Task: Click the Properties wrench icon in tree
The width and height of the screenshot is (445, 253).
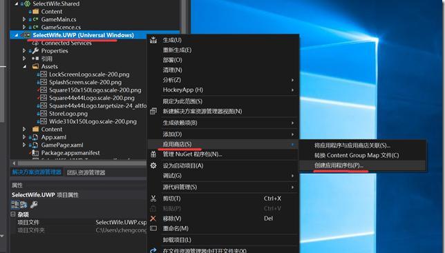Action: (x=35, y=51)
